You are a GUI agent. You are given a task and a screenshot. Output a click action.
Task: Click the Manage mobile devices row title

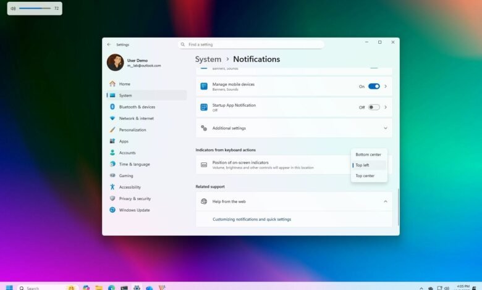[x=234, y=84]
